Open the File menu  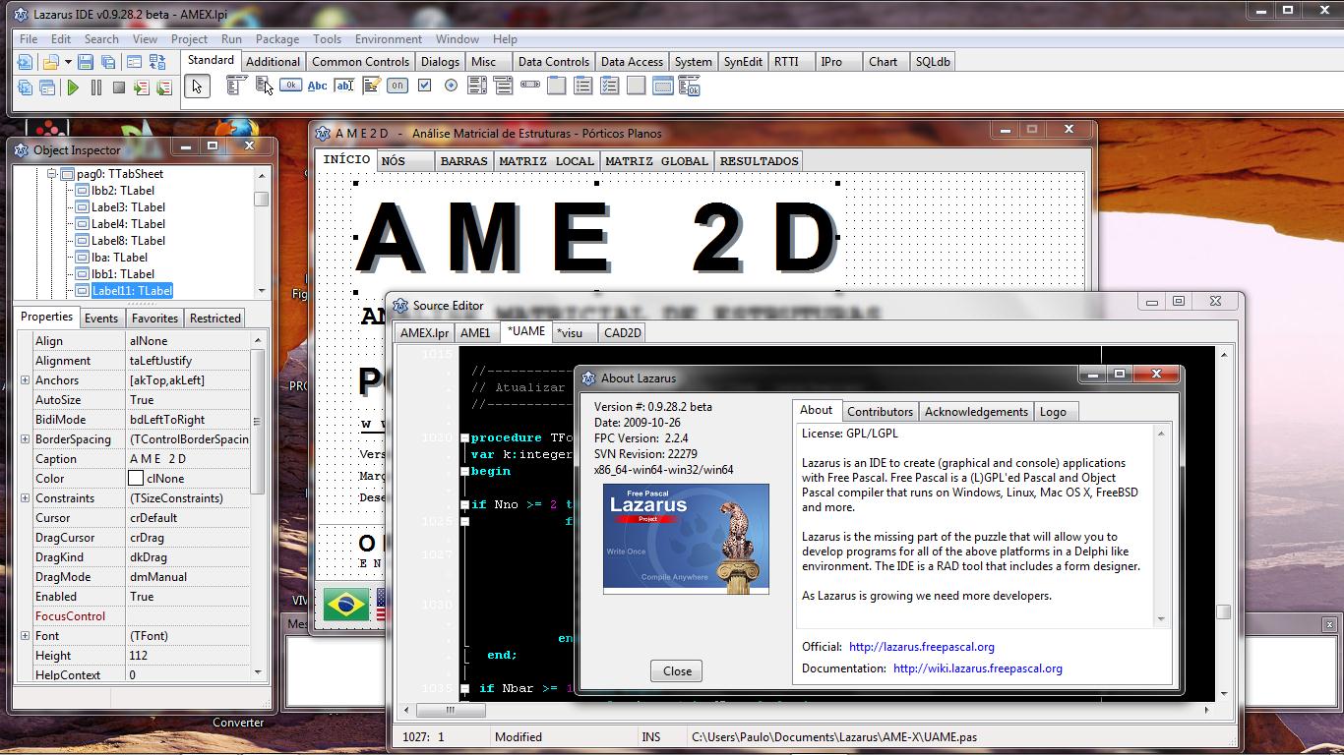29,39
